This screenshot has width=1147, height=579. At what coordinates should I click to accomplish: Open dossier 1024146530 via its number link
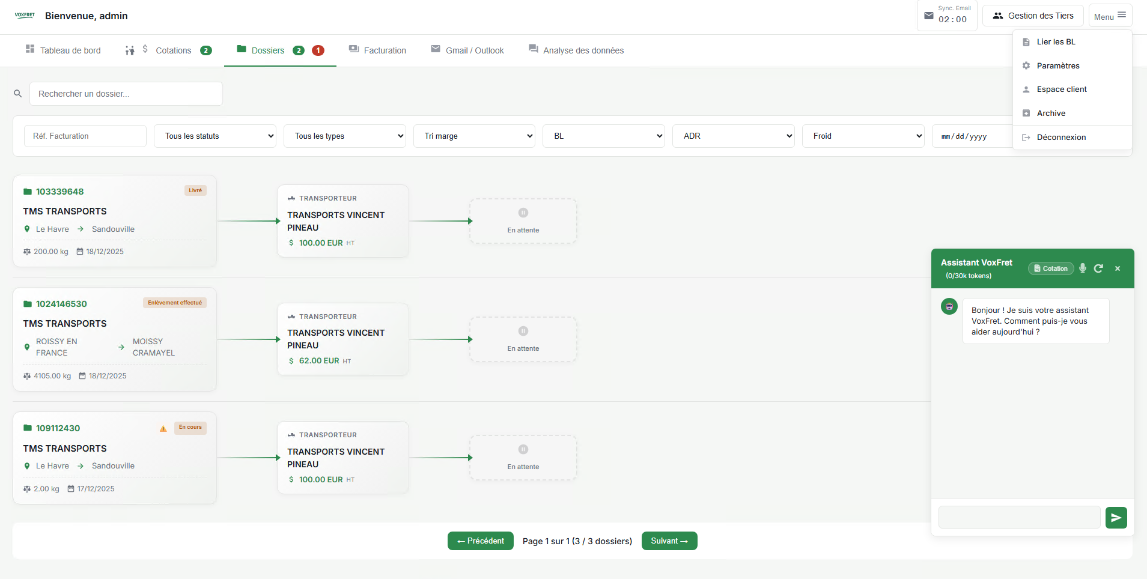61,304
